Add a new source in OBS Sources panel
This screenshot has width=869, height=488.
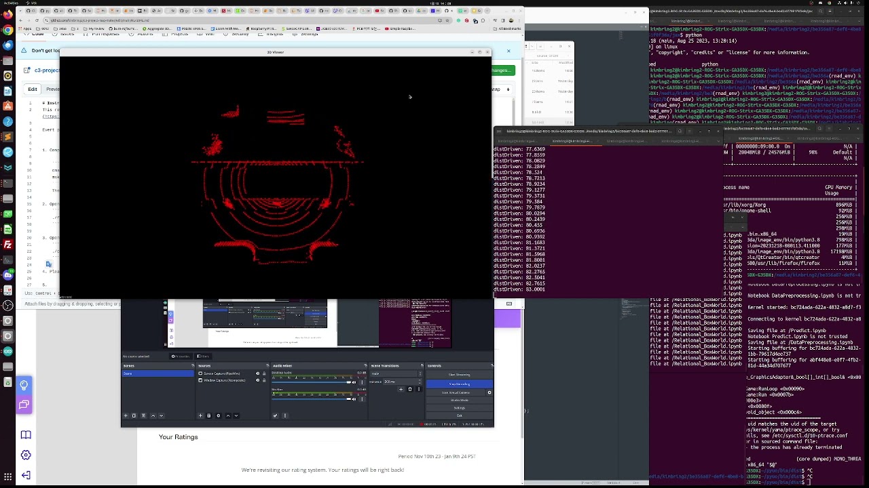coord(200,415)
